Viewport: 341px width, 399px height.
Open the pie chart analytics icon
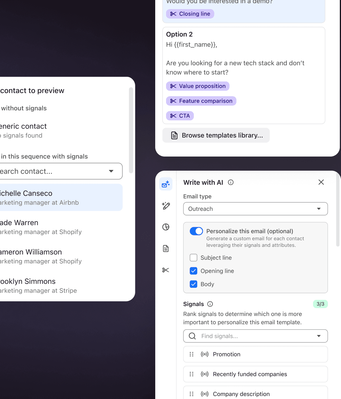click(166, 227)
